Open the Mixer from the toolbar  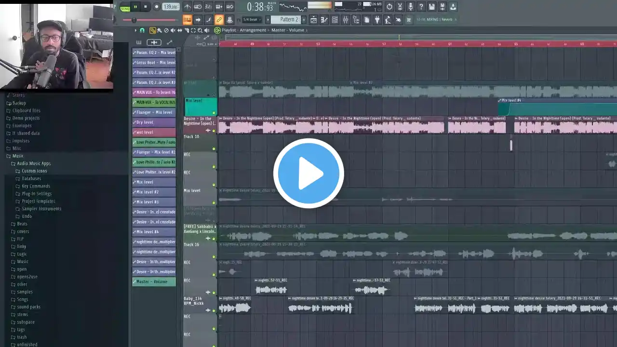[x=345, y=20]
